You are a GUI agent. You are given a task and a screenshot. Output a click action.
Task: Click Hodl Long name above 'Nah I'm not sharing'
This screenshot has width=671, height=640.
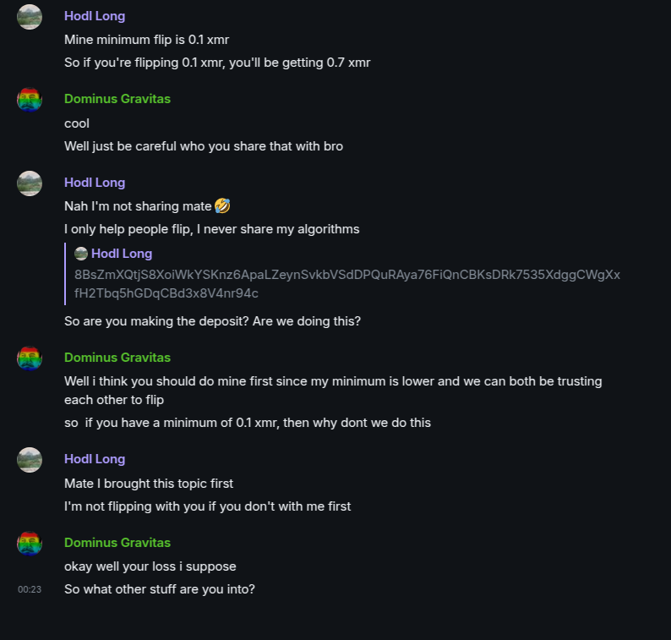[x=95, y=183]
